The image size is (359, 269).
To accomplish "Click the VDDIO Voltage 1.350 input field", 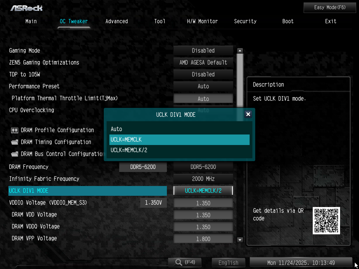I will point(203,204).
